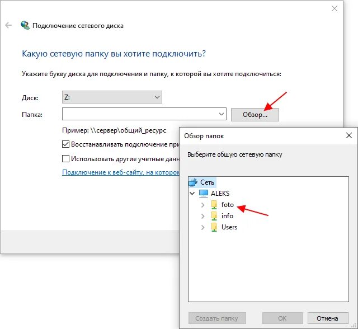Screen dimensions: 358x329
Task: Click the foto shared folder icon
Action: [x=214, y=205]
